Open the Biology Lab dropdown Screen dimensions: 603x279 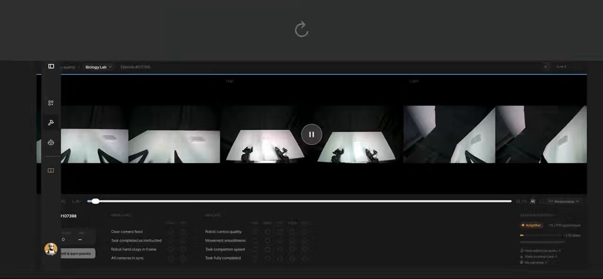click(x=99, y=67)
